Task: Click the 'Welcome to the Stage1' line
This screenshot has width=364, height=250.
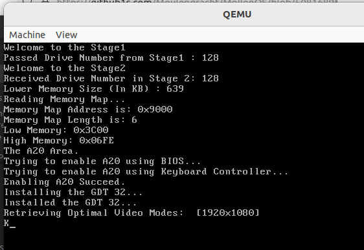Action: pyautogui.click(x=65, y=47)
